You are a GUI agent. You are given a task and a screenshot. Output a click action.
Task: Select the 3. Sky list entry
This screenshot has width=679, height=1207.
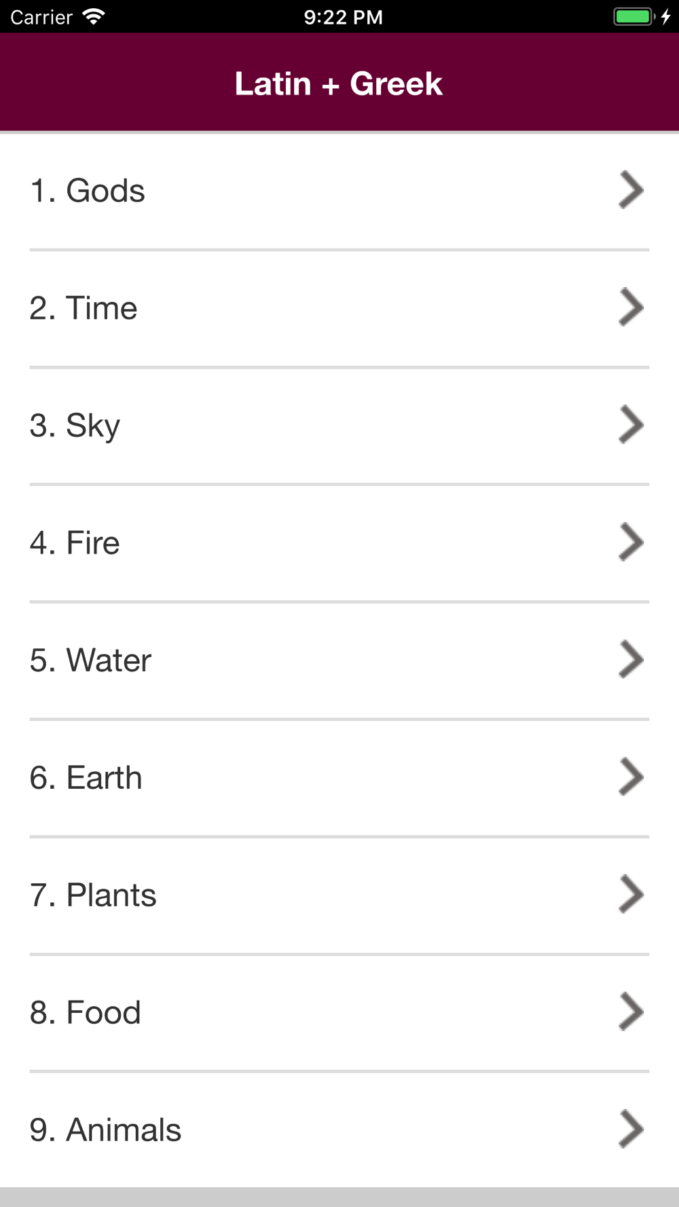coord(339,426)
